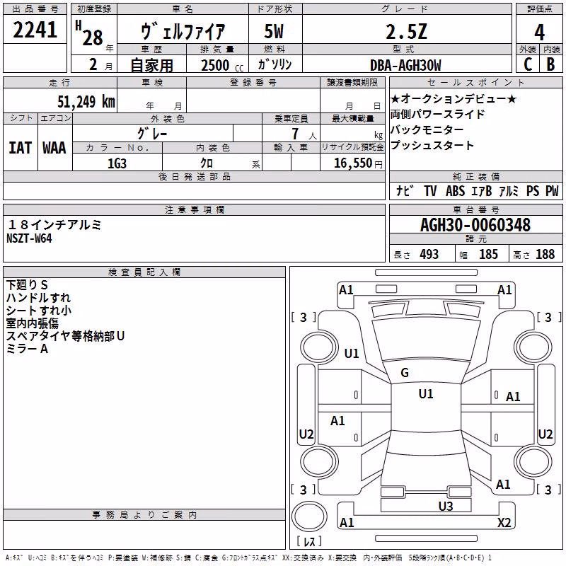
Task: Select the model code "DBA-AGH30W"
Action: tap(405, 65)
